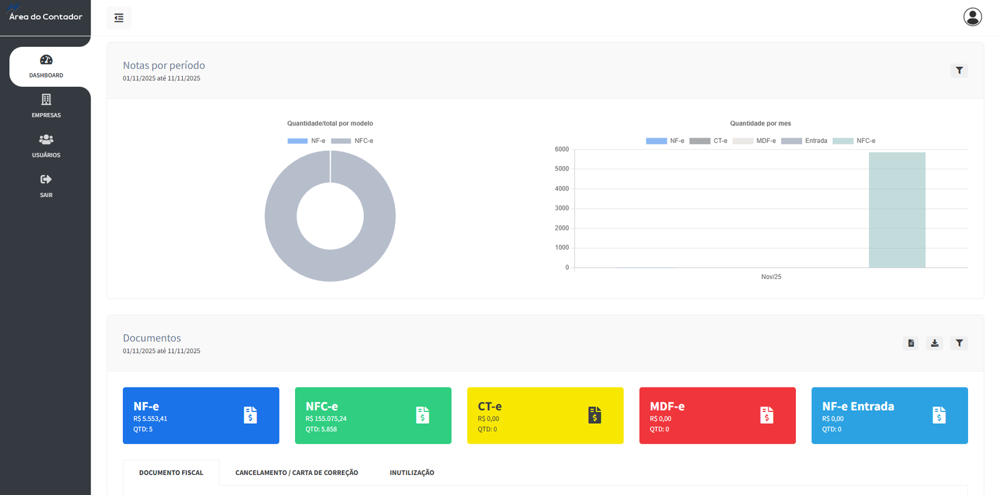Toggle Entrada series in the monthly bar chart legend

(x=804, y=141)
